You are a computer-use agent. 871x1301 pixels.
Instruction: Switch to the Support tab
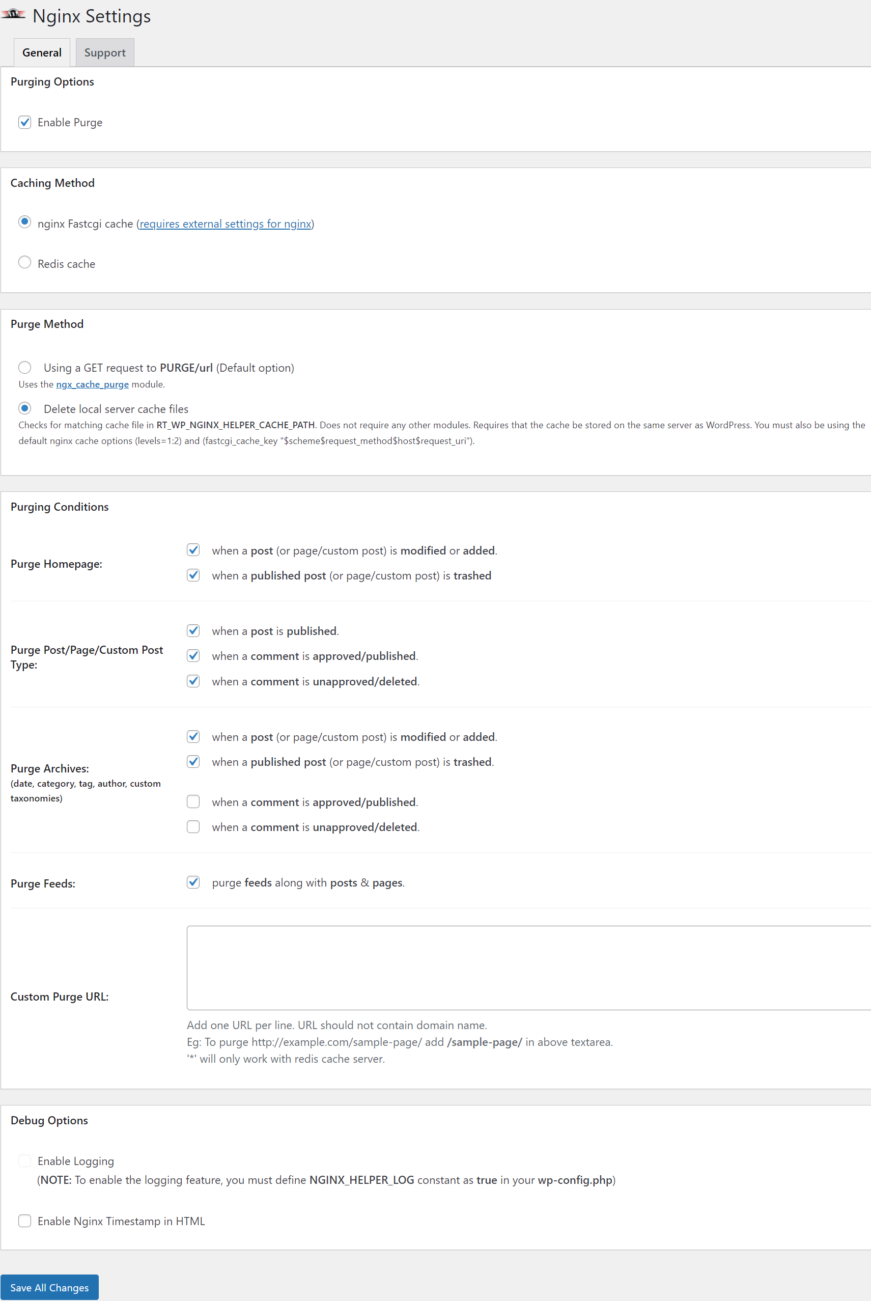[104, 53]
